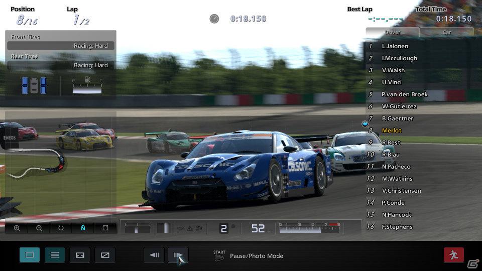Click the Lap 1/2 counter
This screenshot has height=271, width=482.
[81, 20]
